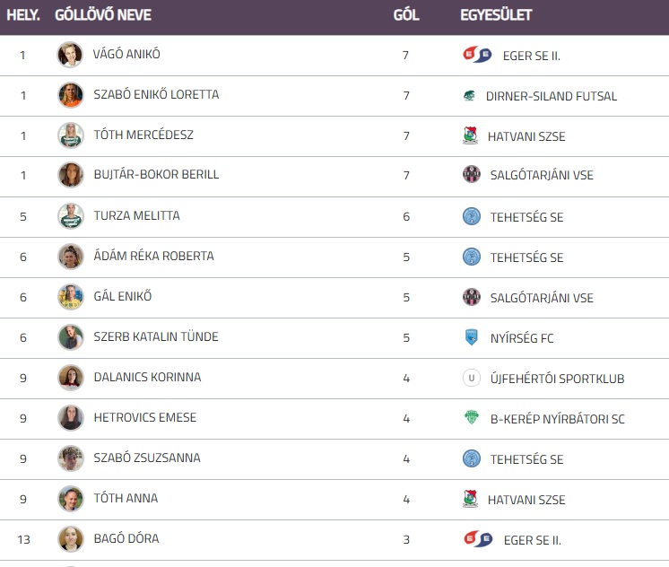Open Vágó Anikó's player photo
The image size is (669, 567).
coord(70,55)
